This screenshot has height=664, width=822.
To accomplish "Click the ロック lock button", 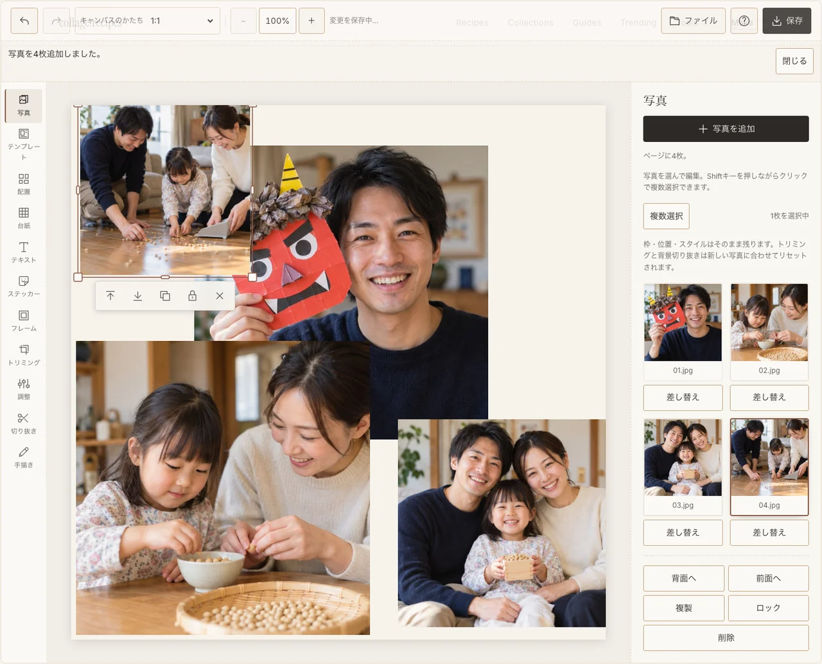I will pos(769,608).
